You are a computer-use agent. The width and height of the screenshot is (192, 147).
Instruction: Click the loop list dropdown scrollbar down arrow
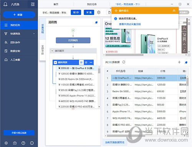[99, 107]
